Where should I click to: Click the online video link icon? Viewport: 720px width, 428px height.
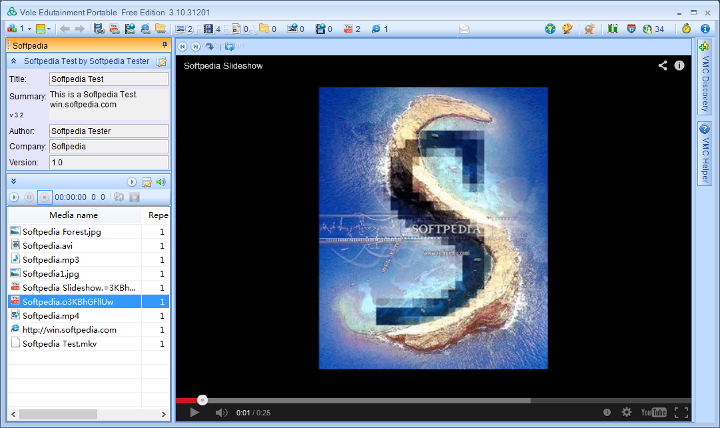pyautogui.click(x=130, y=29)
